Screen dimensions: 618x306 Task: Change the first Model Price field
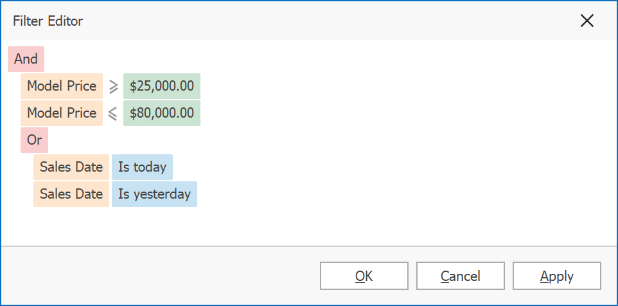(x=62, y=86)
